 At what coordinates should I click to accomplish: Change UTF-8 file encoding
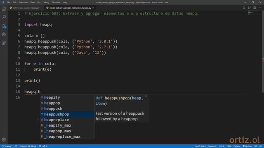pos(222,146)
